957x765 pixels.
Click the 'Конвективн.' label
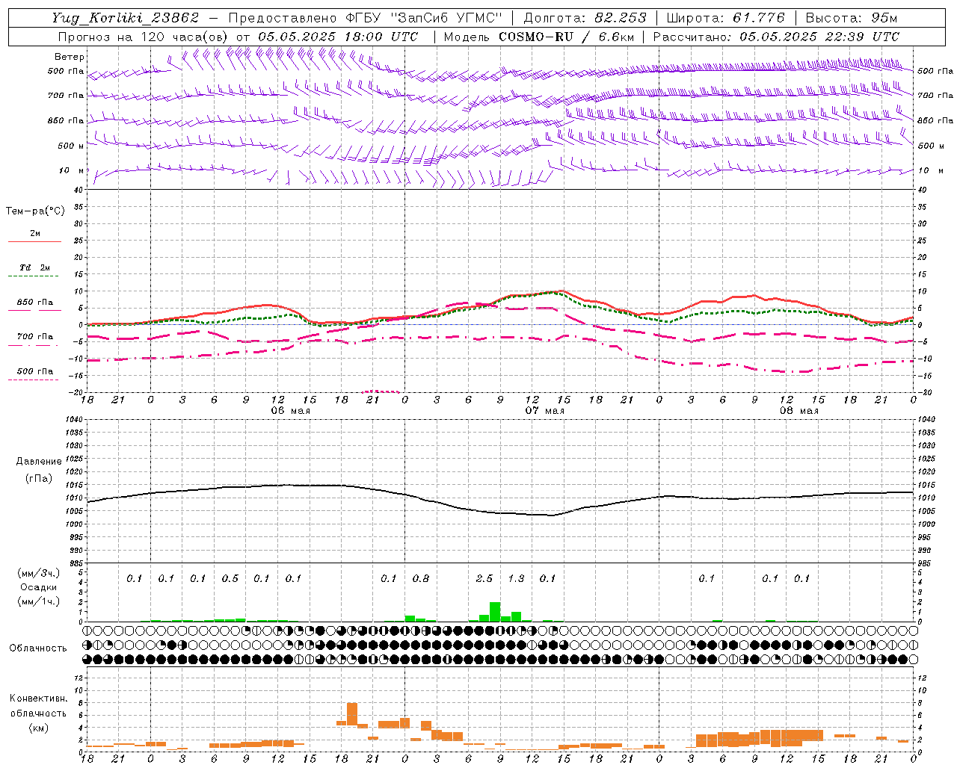38,699
